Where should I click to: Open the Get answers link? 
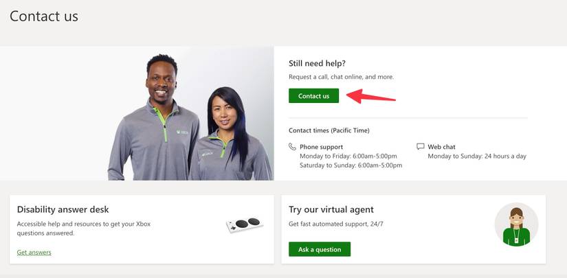pyautogui.click(x=34, y=253)
